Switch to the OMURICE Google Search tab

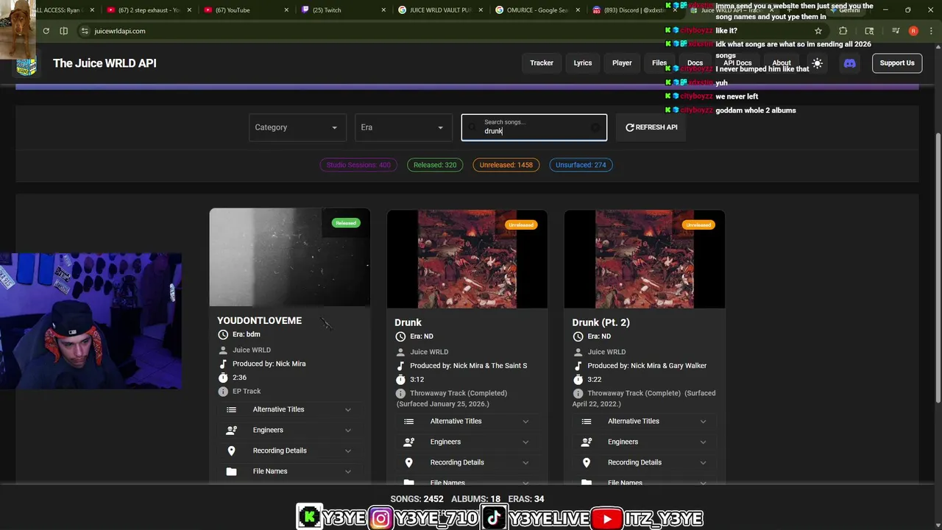(537, 10)
